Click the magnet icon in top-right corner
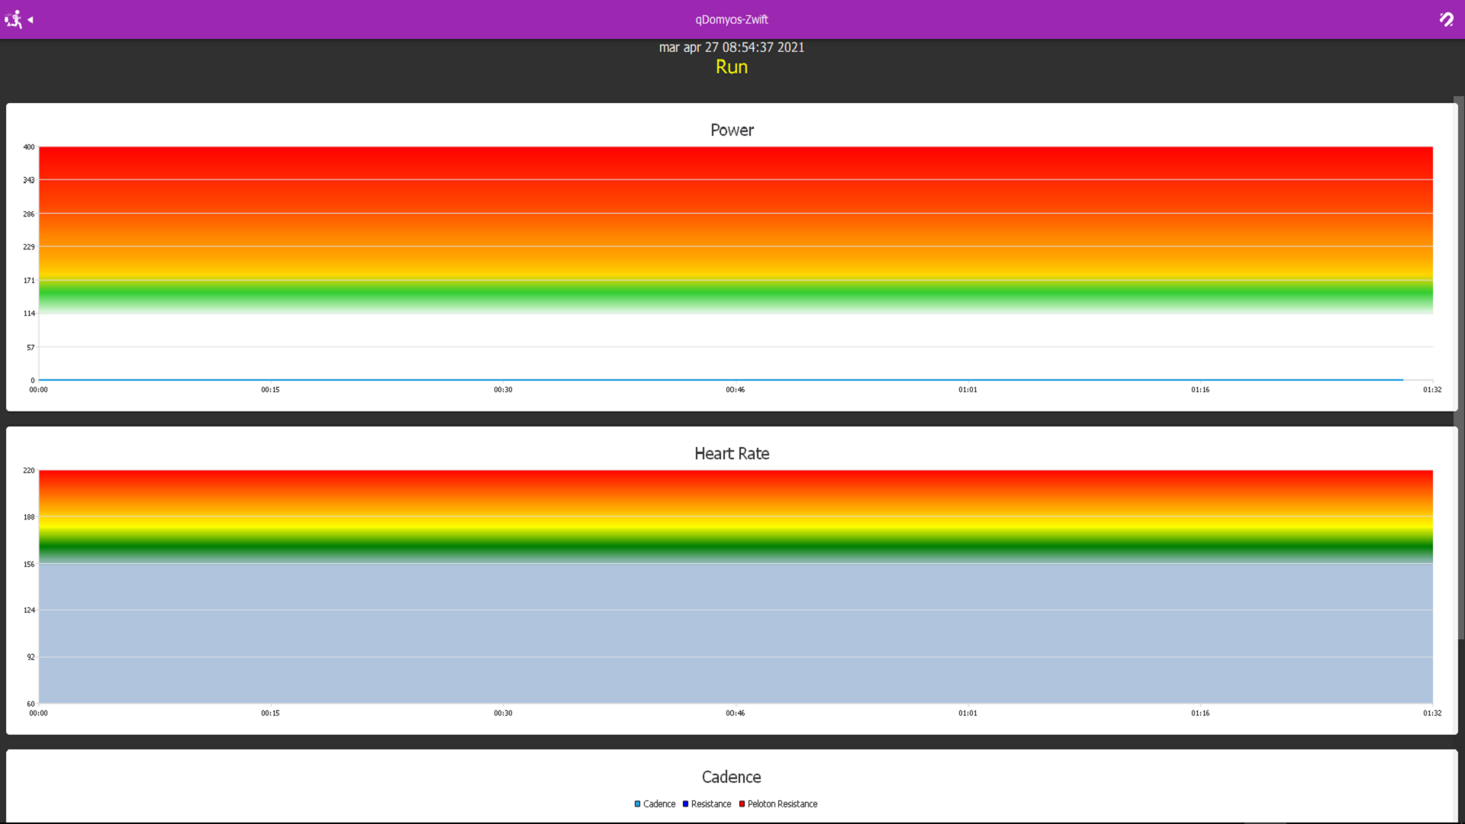1465x824 pixels. [1446, 19]
